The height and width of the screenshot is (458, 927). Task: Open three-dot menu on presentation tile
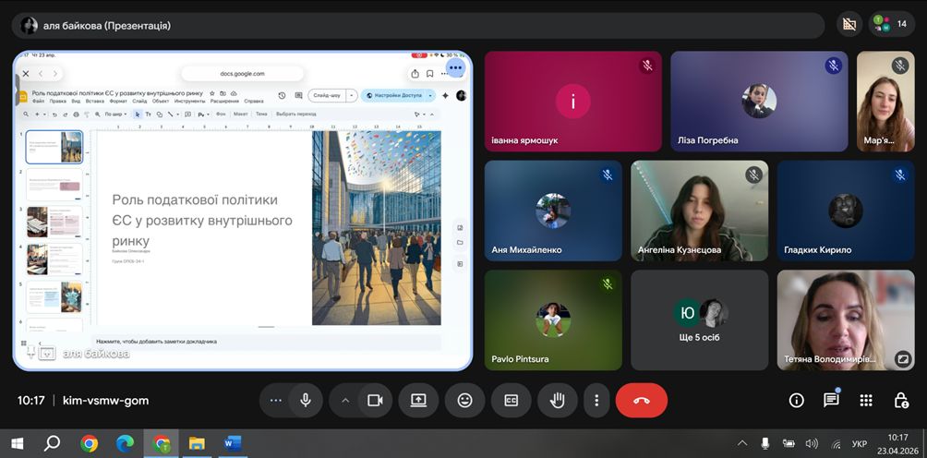click(455, 67)
